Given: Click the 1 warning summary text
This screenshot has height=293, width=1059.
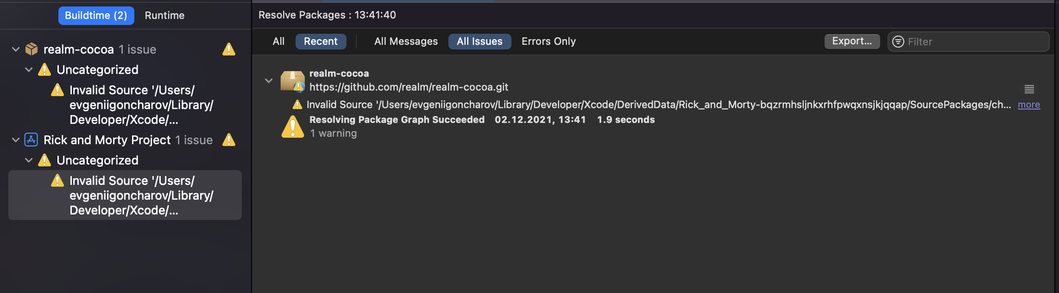Looking at the screenshot, I should pyautogui.click(x=334, y=133).
